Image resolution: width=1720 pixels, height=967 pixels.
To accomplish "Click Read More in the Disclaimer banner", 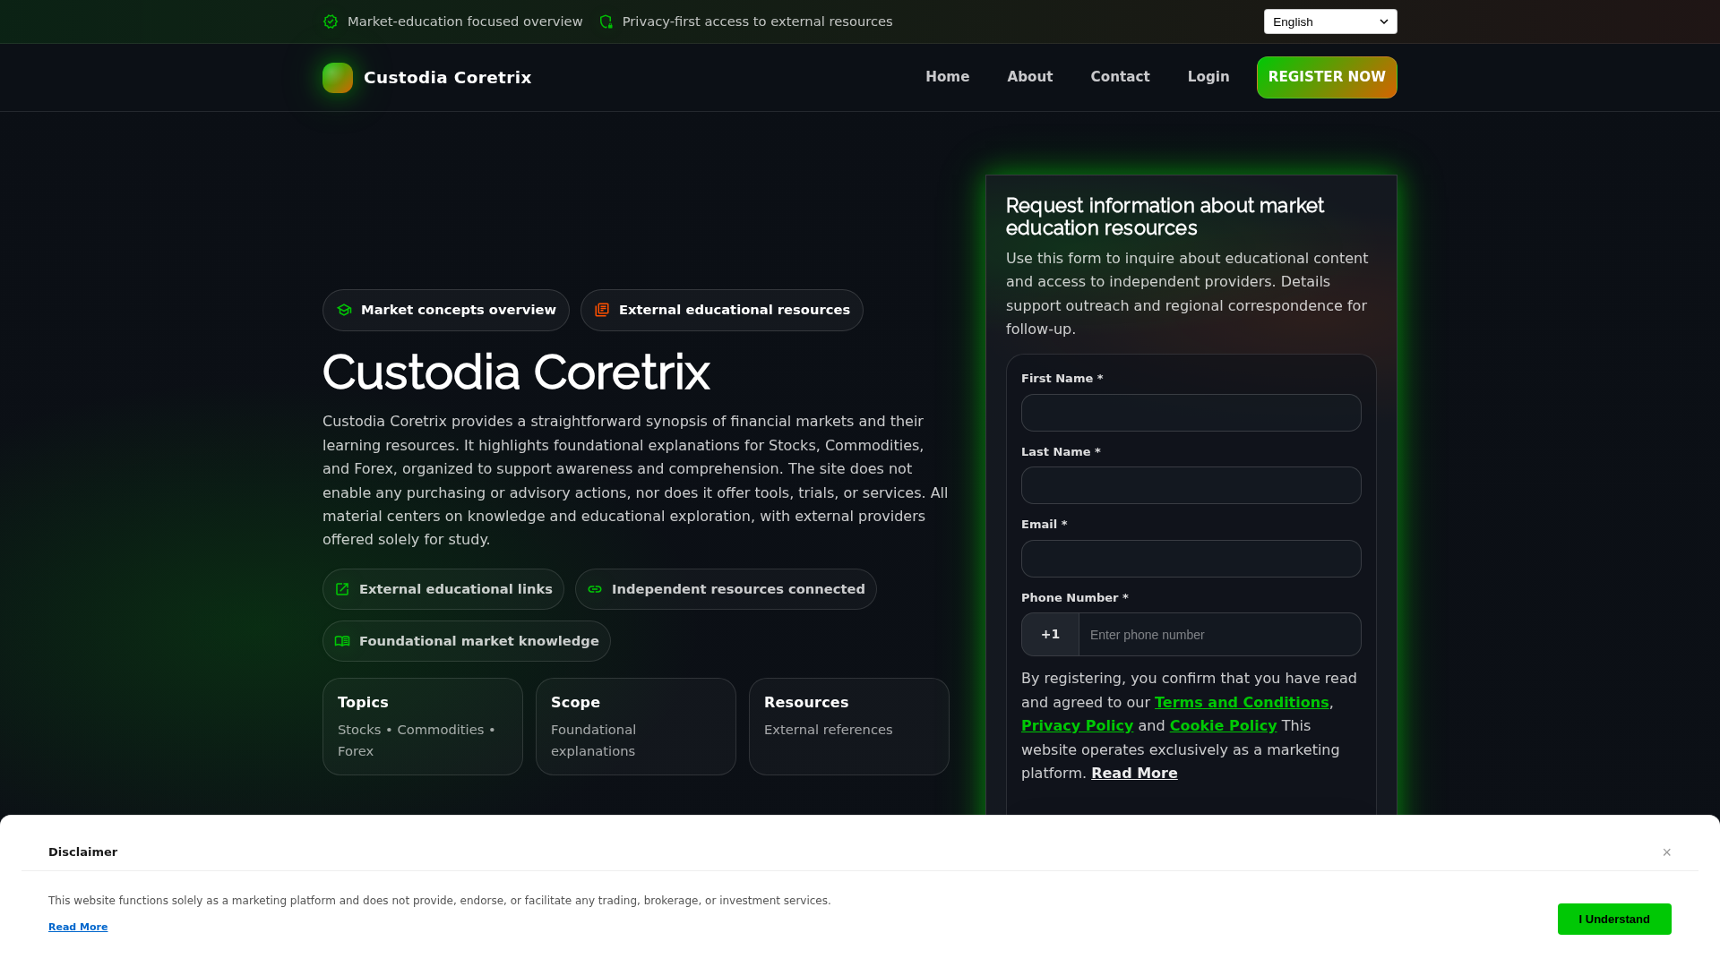I will pyautogui.click(x=78, y=927).
